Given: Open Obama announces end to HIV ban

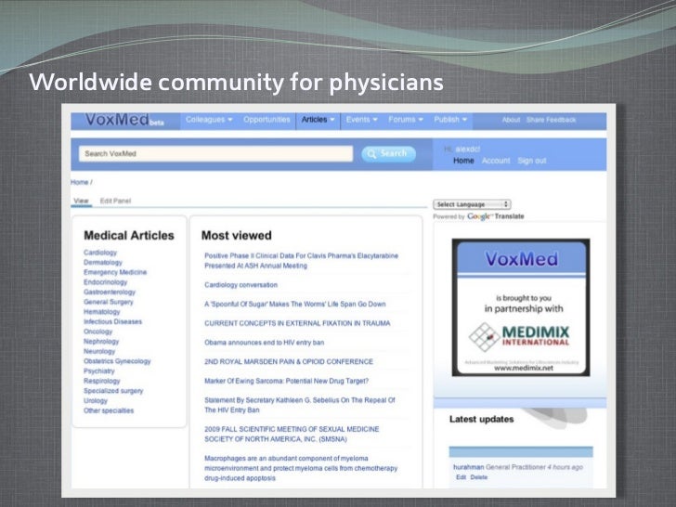Looking at the screenshot, I should pyautogui.click(x=265, y=343).
